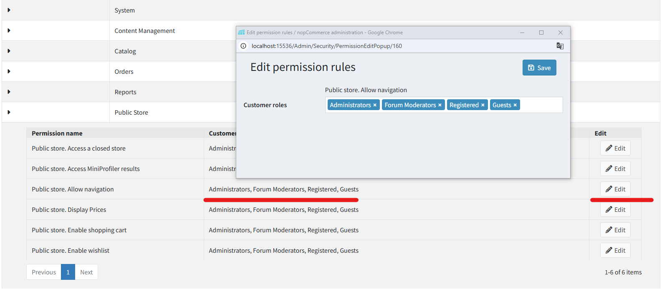Expand the Reports permission category
The image size is (662, 289).
point(9,92)
